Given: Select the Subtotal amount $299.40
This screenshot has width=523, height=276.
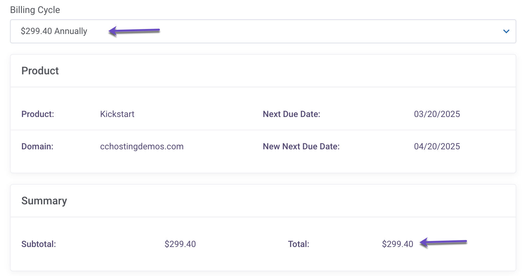Looking at the screenshot, I should click(180, 244).
